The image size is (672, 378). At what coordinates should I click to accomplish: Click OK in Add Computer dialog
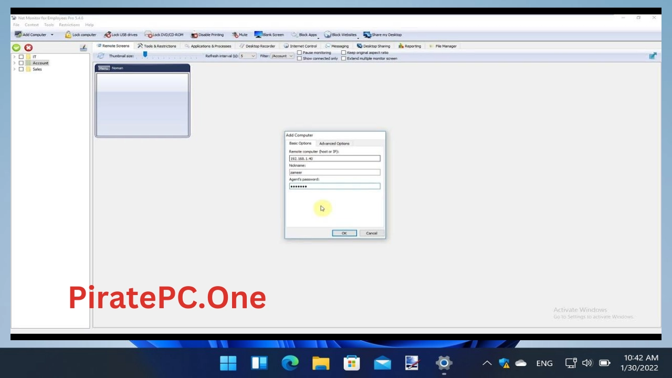tap(344, 233)
